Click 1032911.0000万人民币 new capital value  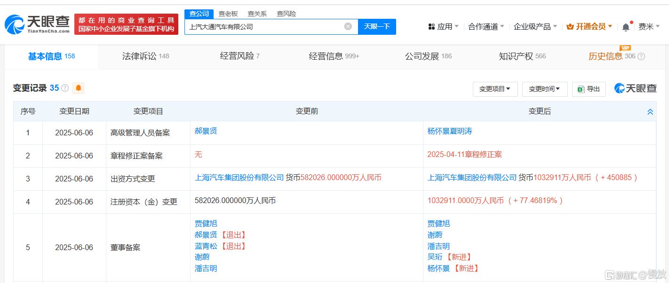465,201
